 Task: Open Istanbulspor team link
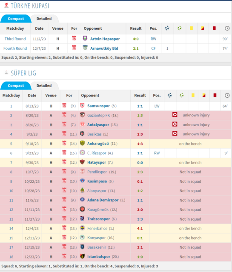click(99, 257)
